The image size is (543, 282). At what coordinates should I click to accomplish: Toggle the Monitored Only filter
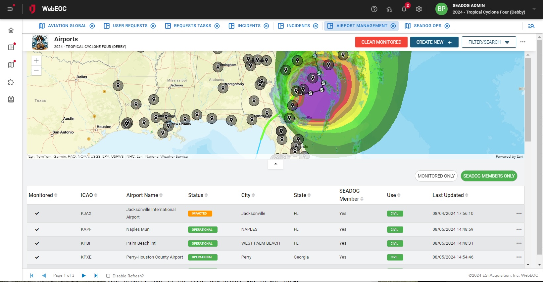pyautogui.click(x=436, y=176)
